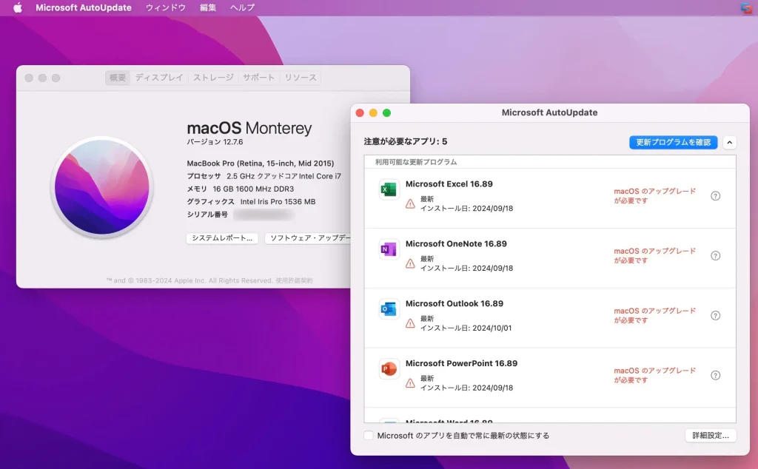
Task: Minimize the Microsoft AutoUpdate window
Action: [373, 113]
